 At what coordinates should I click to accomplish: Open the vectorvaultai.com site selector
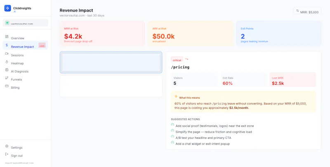click(25, 23)
